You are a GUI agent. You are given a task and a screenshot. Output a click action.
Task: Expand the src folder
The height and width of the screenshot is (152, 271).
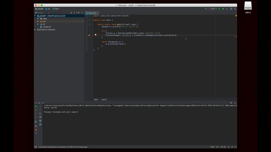point(38,24)
